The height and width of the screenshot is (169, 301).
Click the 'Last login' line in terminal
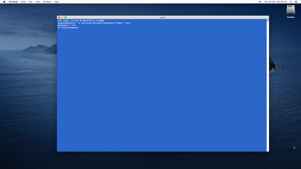pos(80,21)
